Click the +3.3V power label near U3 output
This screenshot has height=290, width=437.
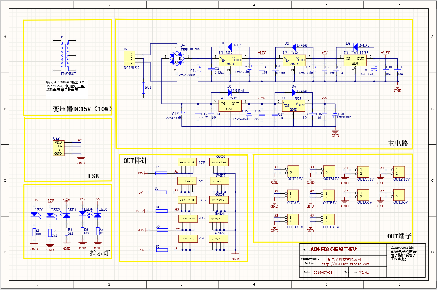click(x=386, y=52)
